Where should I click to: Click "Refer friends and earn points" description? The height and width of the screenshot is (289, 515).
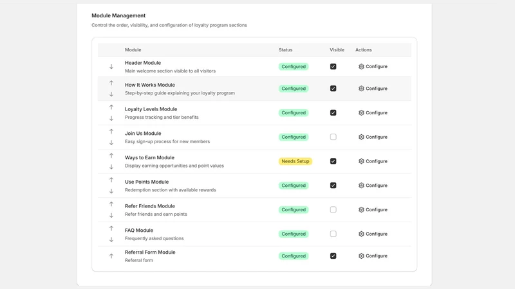(156, 215)
